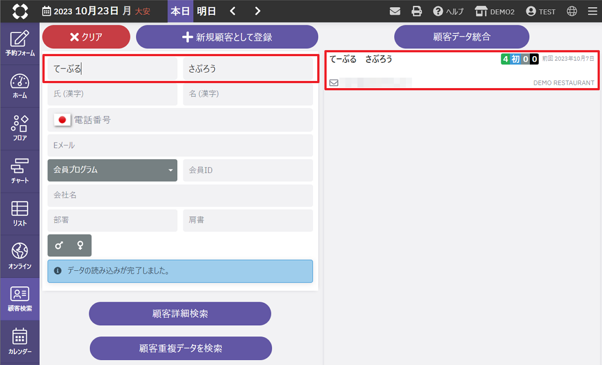The width and height of the screenshot is (602, 365).
Task: Open the オンライン globe icon in sidebar
Action: pos(20,256)
